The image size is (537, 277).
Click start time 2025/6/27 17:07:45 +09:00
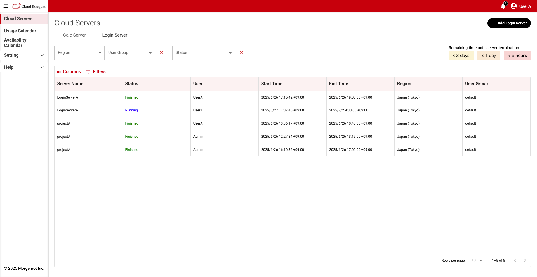coord(282,110)
